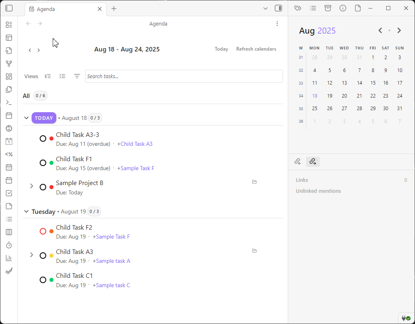
Task: Toggle the right sidebar panel open or closed
Action: click(x=278, y=8)
